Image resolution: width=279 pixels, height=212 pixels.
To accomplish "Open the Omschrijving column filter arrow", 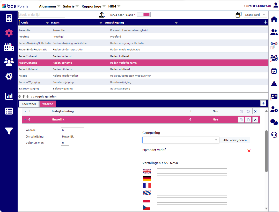I will click(176, 23).
